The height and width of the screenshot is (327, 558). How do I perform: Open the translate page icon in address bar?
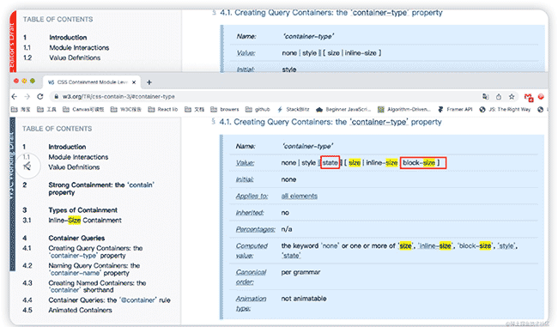coord(485,96)
